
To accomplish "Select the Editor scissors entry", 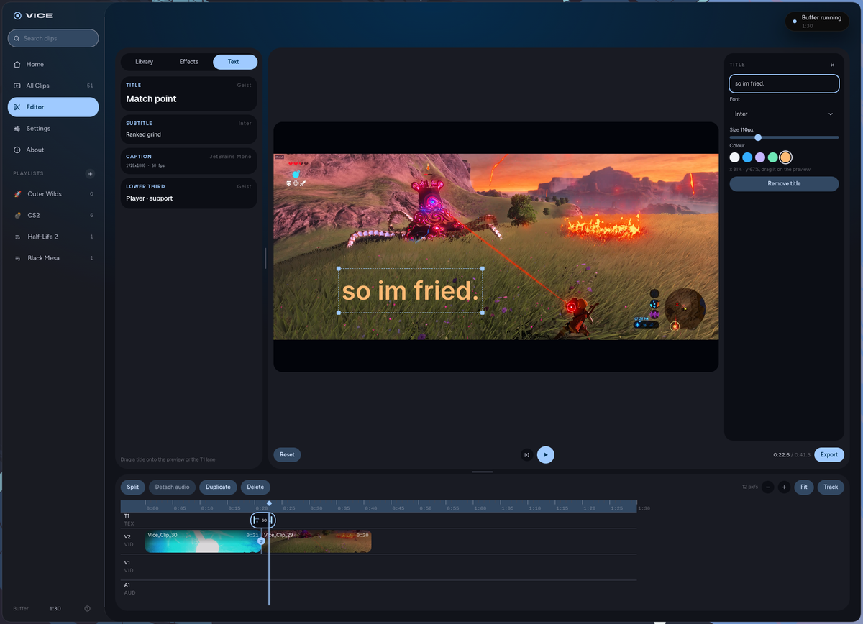I will (53, 107).
